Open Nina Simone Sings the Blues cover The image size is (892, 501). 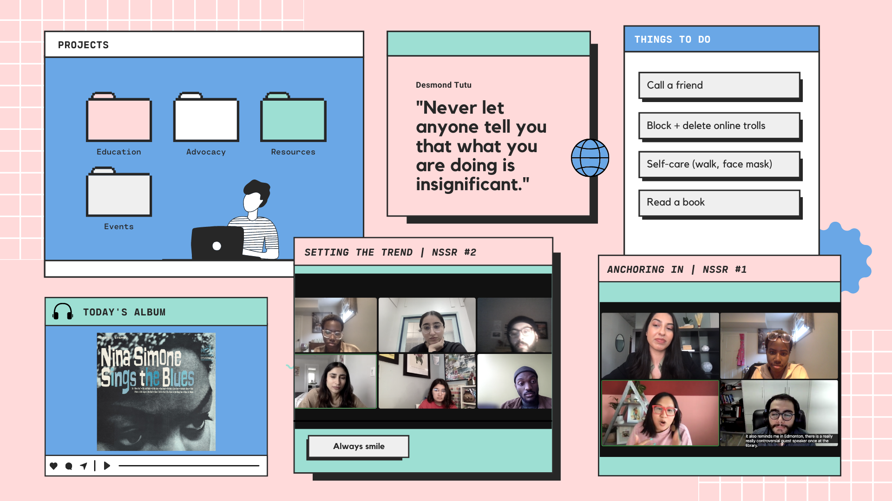[156, 392]
